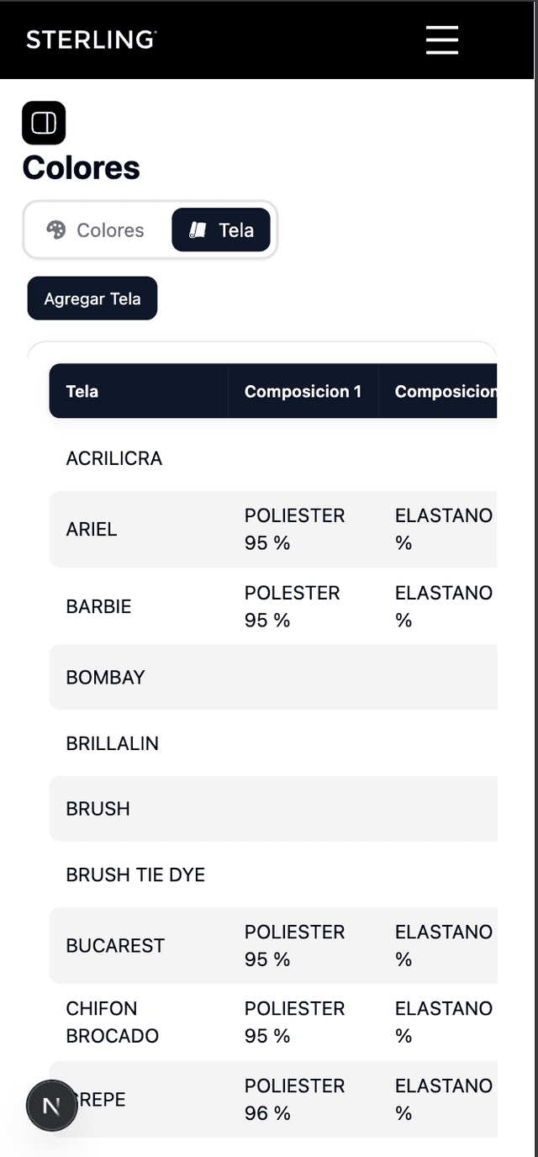Click the Next.js dev tools badge
Image resolution: width=538 pixels, height=1157 pixels.
point(51,1106)
